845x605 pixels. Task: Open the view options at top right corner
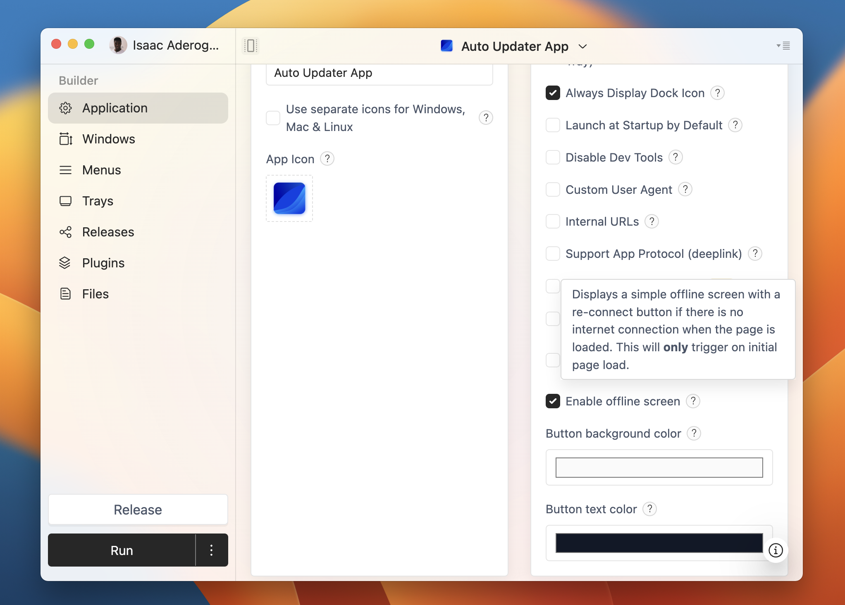[783, 46]
